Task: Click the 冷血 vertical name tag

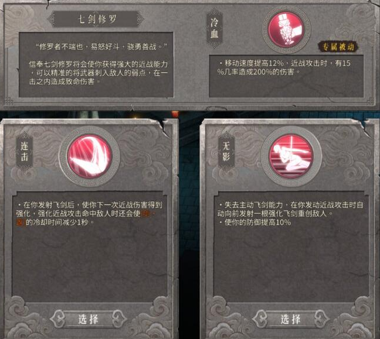Action: point(214,28)
